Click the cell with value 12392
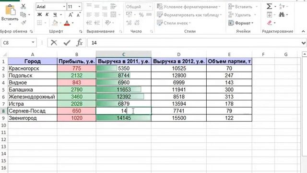The width and height of the screenshot is (307, 173). 124,97
